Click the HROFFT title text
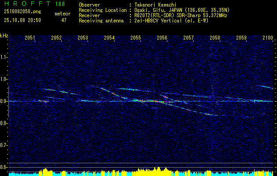Viewport: 277px width, 176px height. click(x=27, y=4)
